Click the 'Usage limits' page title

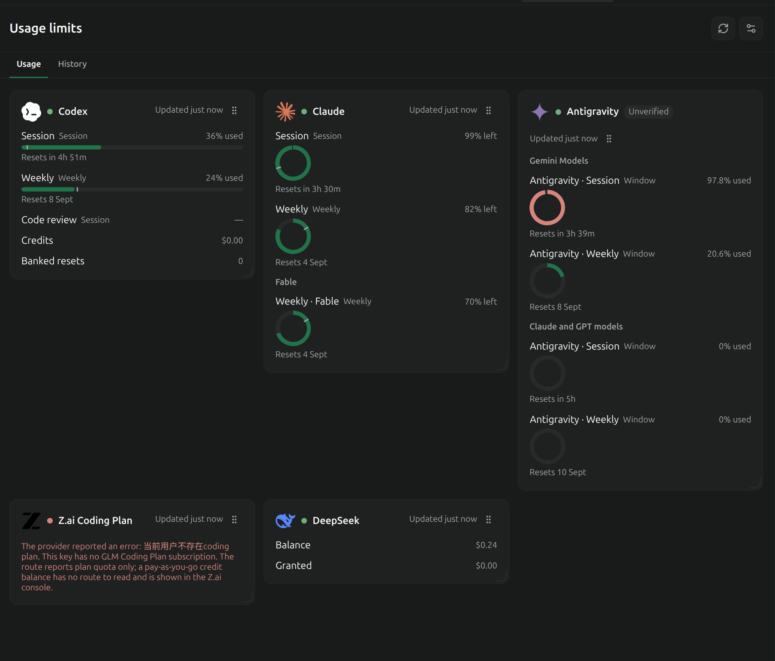pyautogui.click(x=46, y=28)
